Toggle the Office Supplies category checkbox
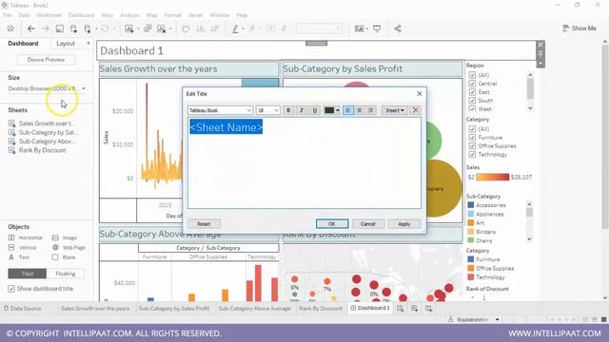The width and height of the screenshot is (609, 342). tap(472, 145)
